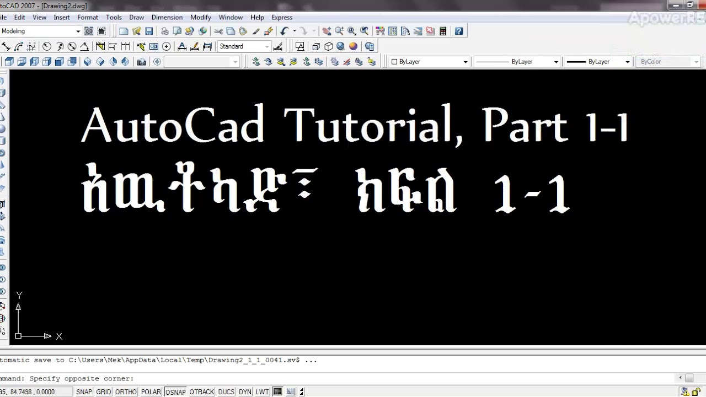Toggle GRID display in status bar
Image resolution: width=706 pixels, height=397 pixels.
pos(104,392)
